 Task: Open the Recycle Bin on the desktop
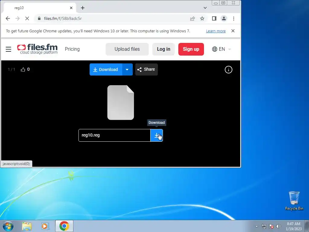(294, 201)
